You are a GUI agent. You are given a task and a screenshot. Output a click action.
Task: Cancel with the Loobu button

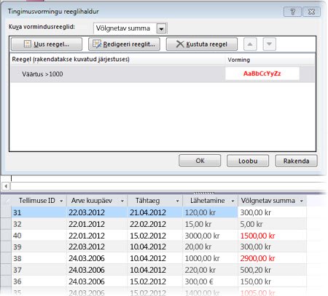(x=248, y=161)
